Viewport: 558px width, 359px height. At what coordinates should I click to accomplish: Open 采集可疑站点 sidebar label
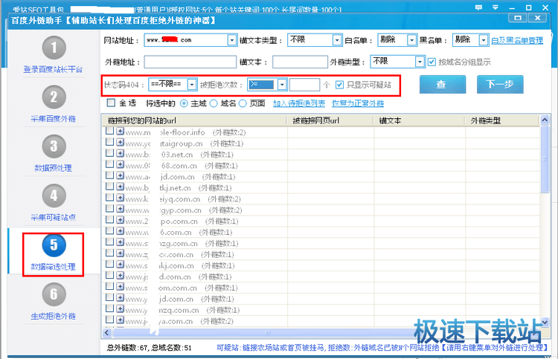tap(53, 217)
